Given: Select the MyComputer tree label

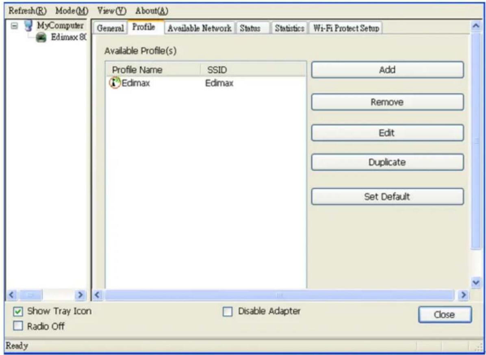Looking at the screenshot, I should [x=61, y=26].
